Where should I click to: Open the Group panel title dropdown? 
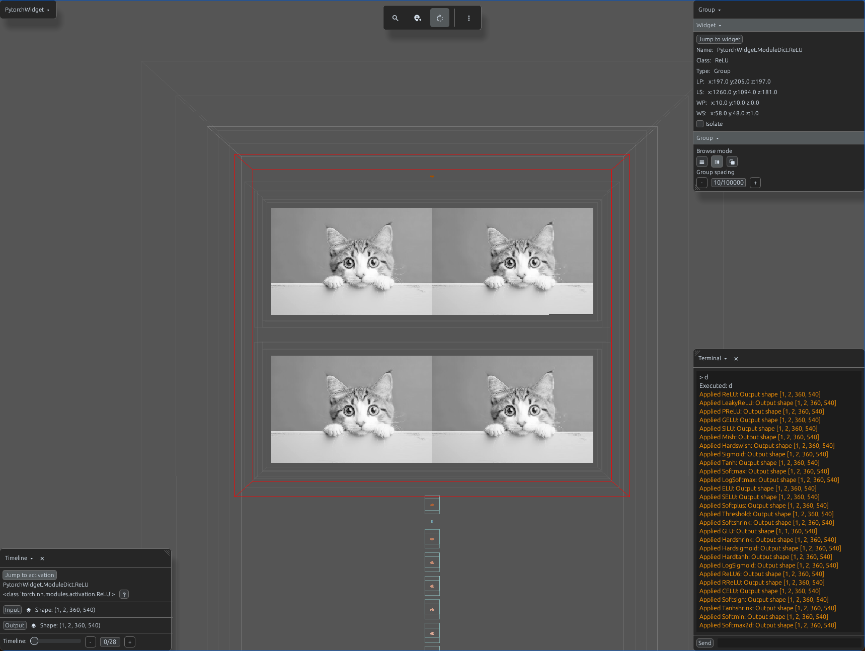(x=710, y=10)
